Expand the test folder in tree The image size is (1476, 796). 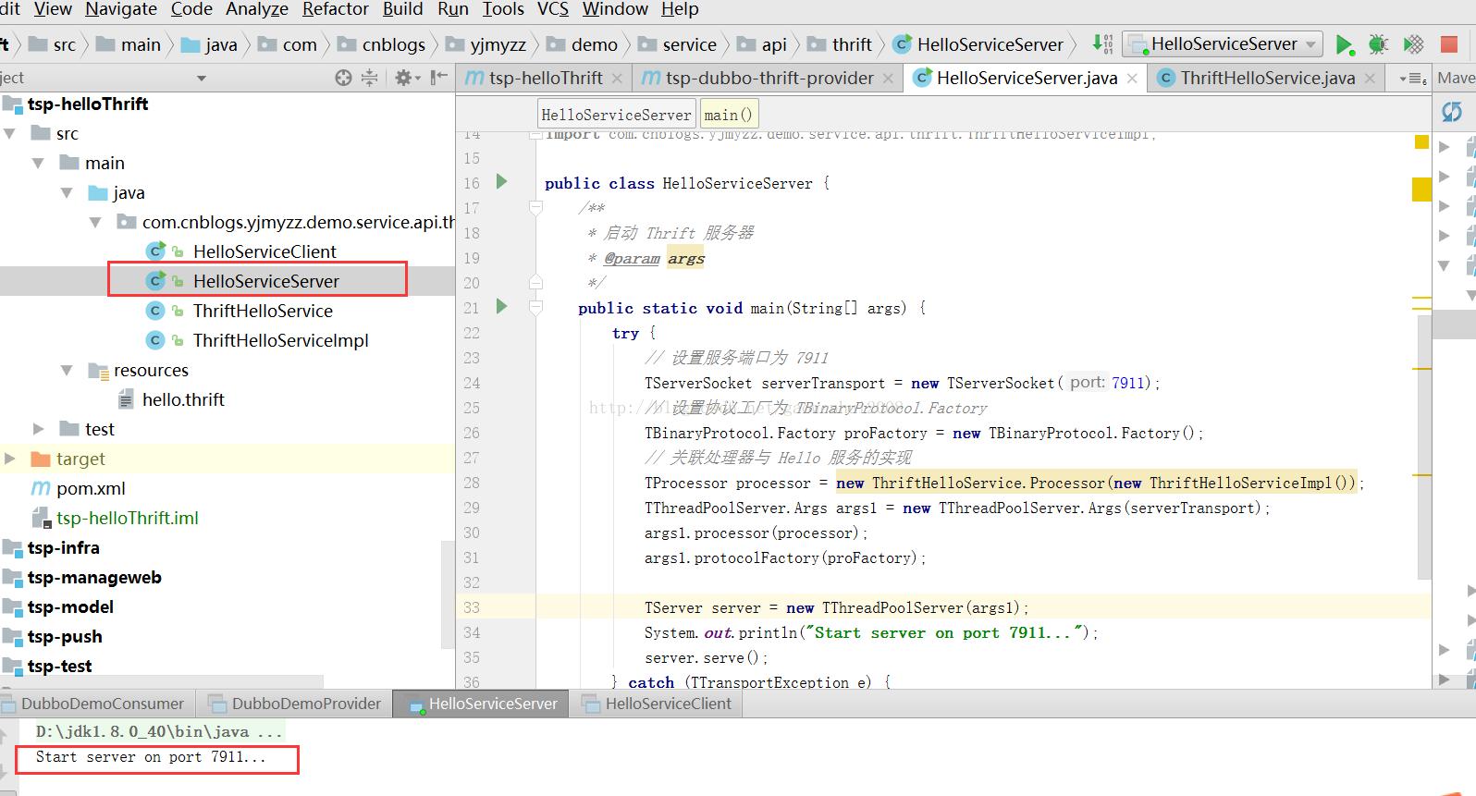click(x=39, y=429)
